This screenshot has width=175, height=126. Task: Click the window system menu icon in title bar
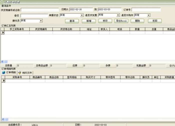(2, 2)
